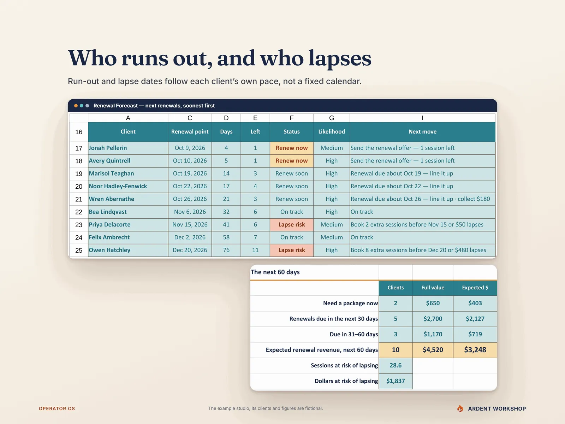Select the Noor Hadley-Fenwick client cell
The height and width of the screenshot is (424, 565).
click(x=128, y=186)
